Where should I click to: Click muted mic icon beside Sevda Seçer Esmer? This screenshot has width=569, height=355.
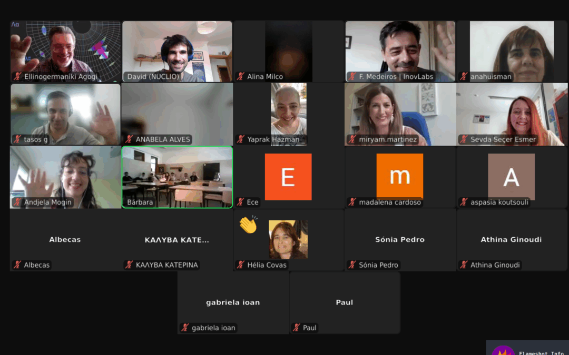point(464,139)
